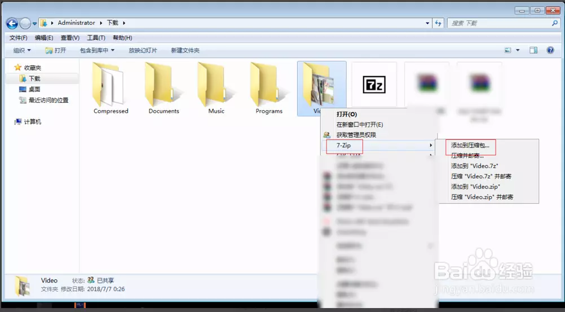The height and width of the screenshot is (312, 565).
Task: Click the 已共享 status in details pane
Action: 105,280
